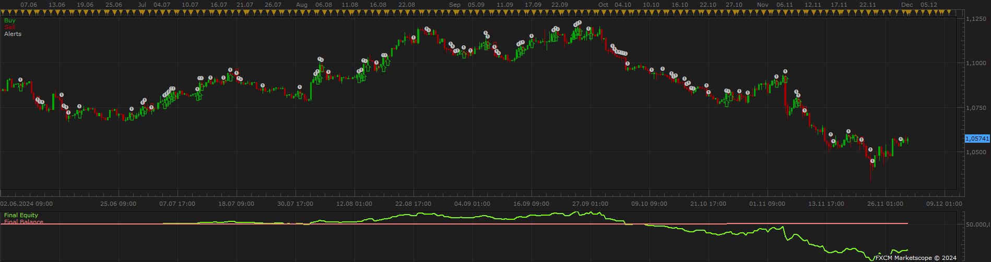Click the 22.08 date label on top axis
The width and height of the screenshot is (991, 262).
[x=406, y=5]
